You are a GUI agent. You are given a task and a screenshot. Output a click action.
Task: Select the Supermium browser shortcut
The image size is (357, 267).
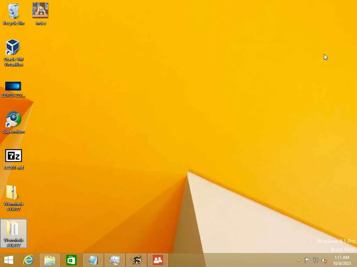[x=14, y=122]
